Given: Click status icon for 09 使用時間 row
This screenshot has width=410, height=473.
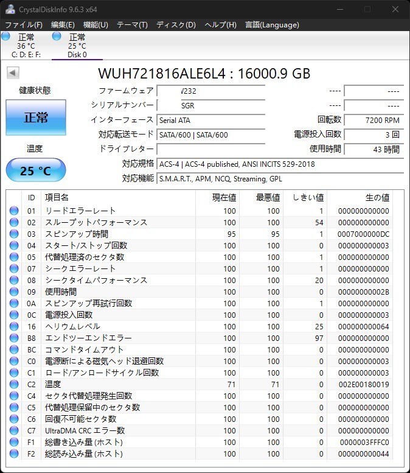Looking at the screenshot, I should coord(14,292).
